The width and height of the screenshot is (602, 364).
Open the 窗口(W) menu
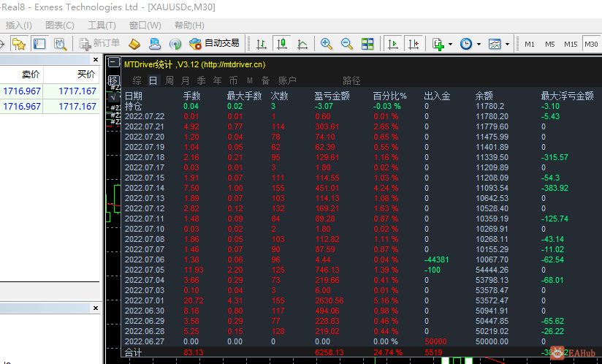(x=145, y=26)
